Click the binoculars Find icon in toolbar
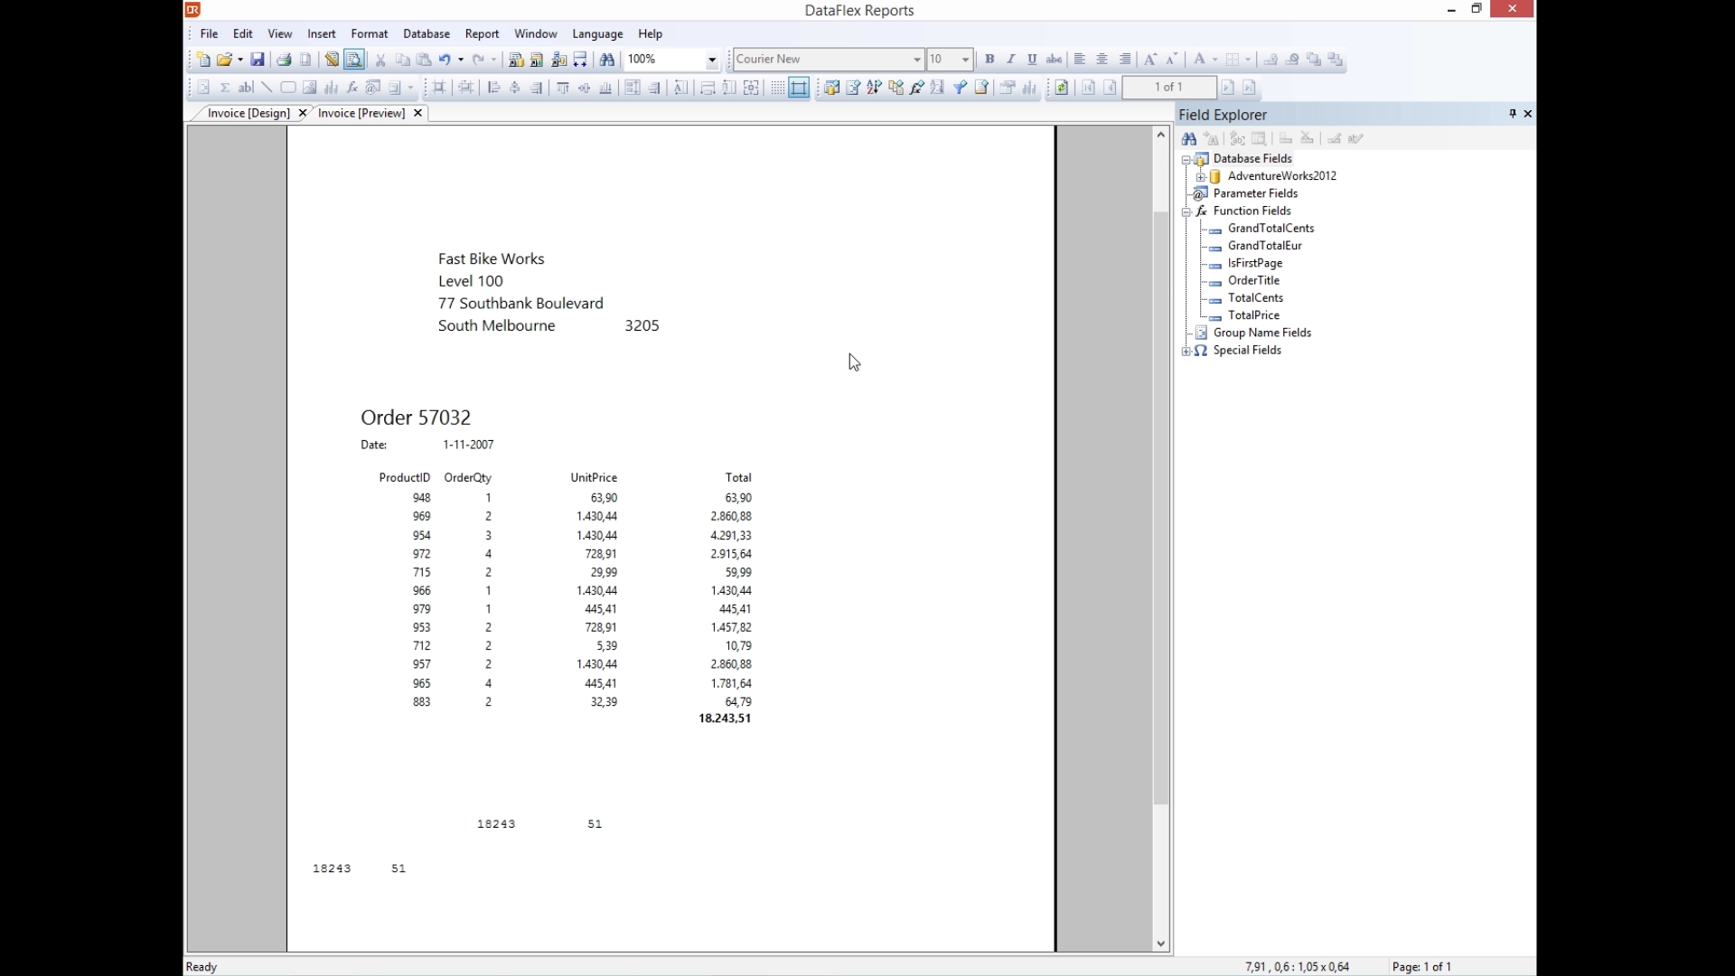 pyautogui.click(x=607, y=60)
